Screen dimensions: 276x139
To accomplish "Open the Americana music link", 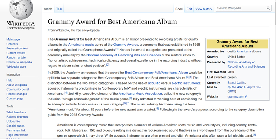I will pyautogui.click(x=81, y=45).
